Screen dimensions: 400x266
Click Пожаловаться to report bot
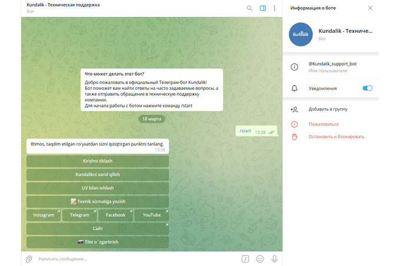[x=324, y=124]
